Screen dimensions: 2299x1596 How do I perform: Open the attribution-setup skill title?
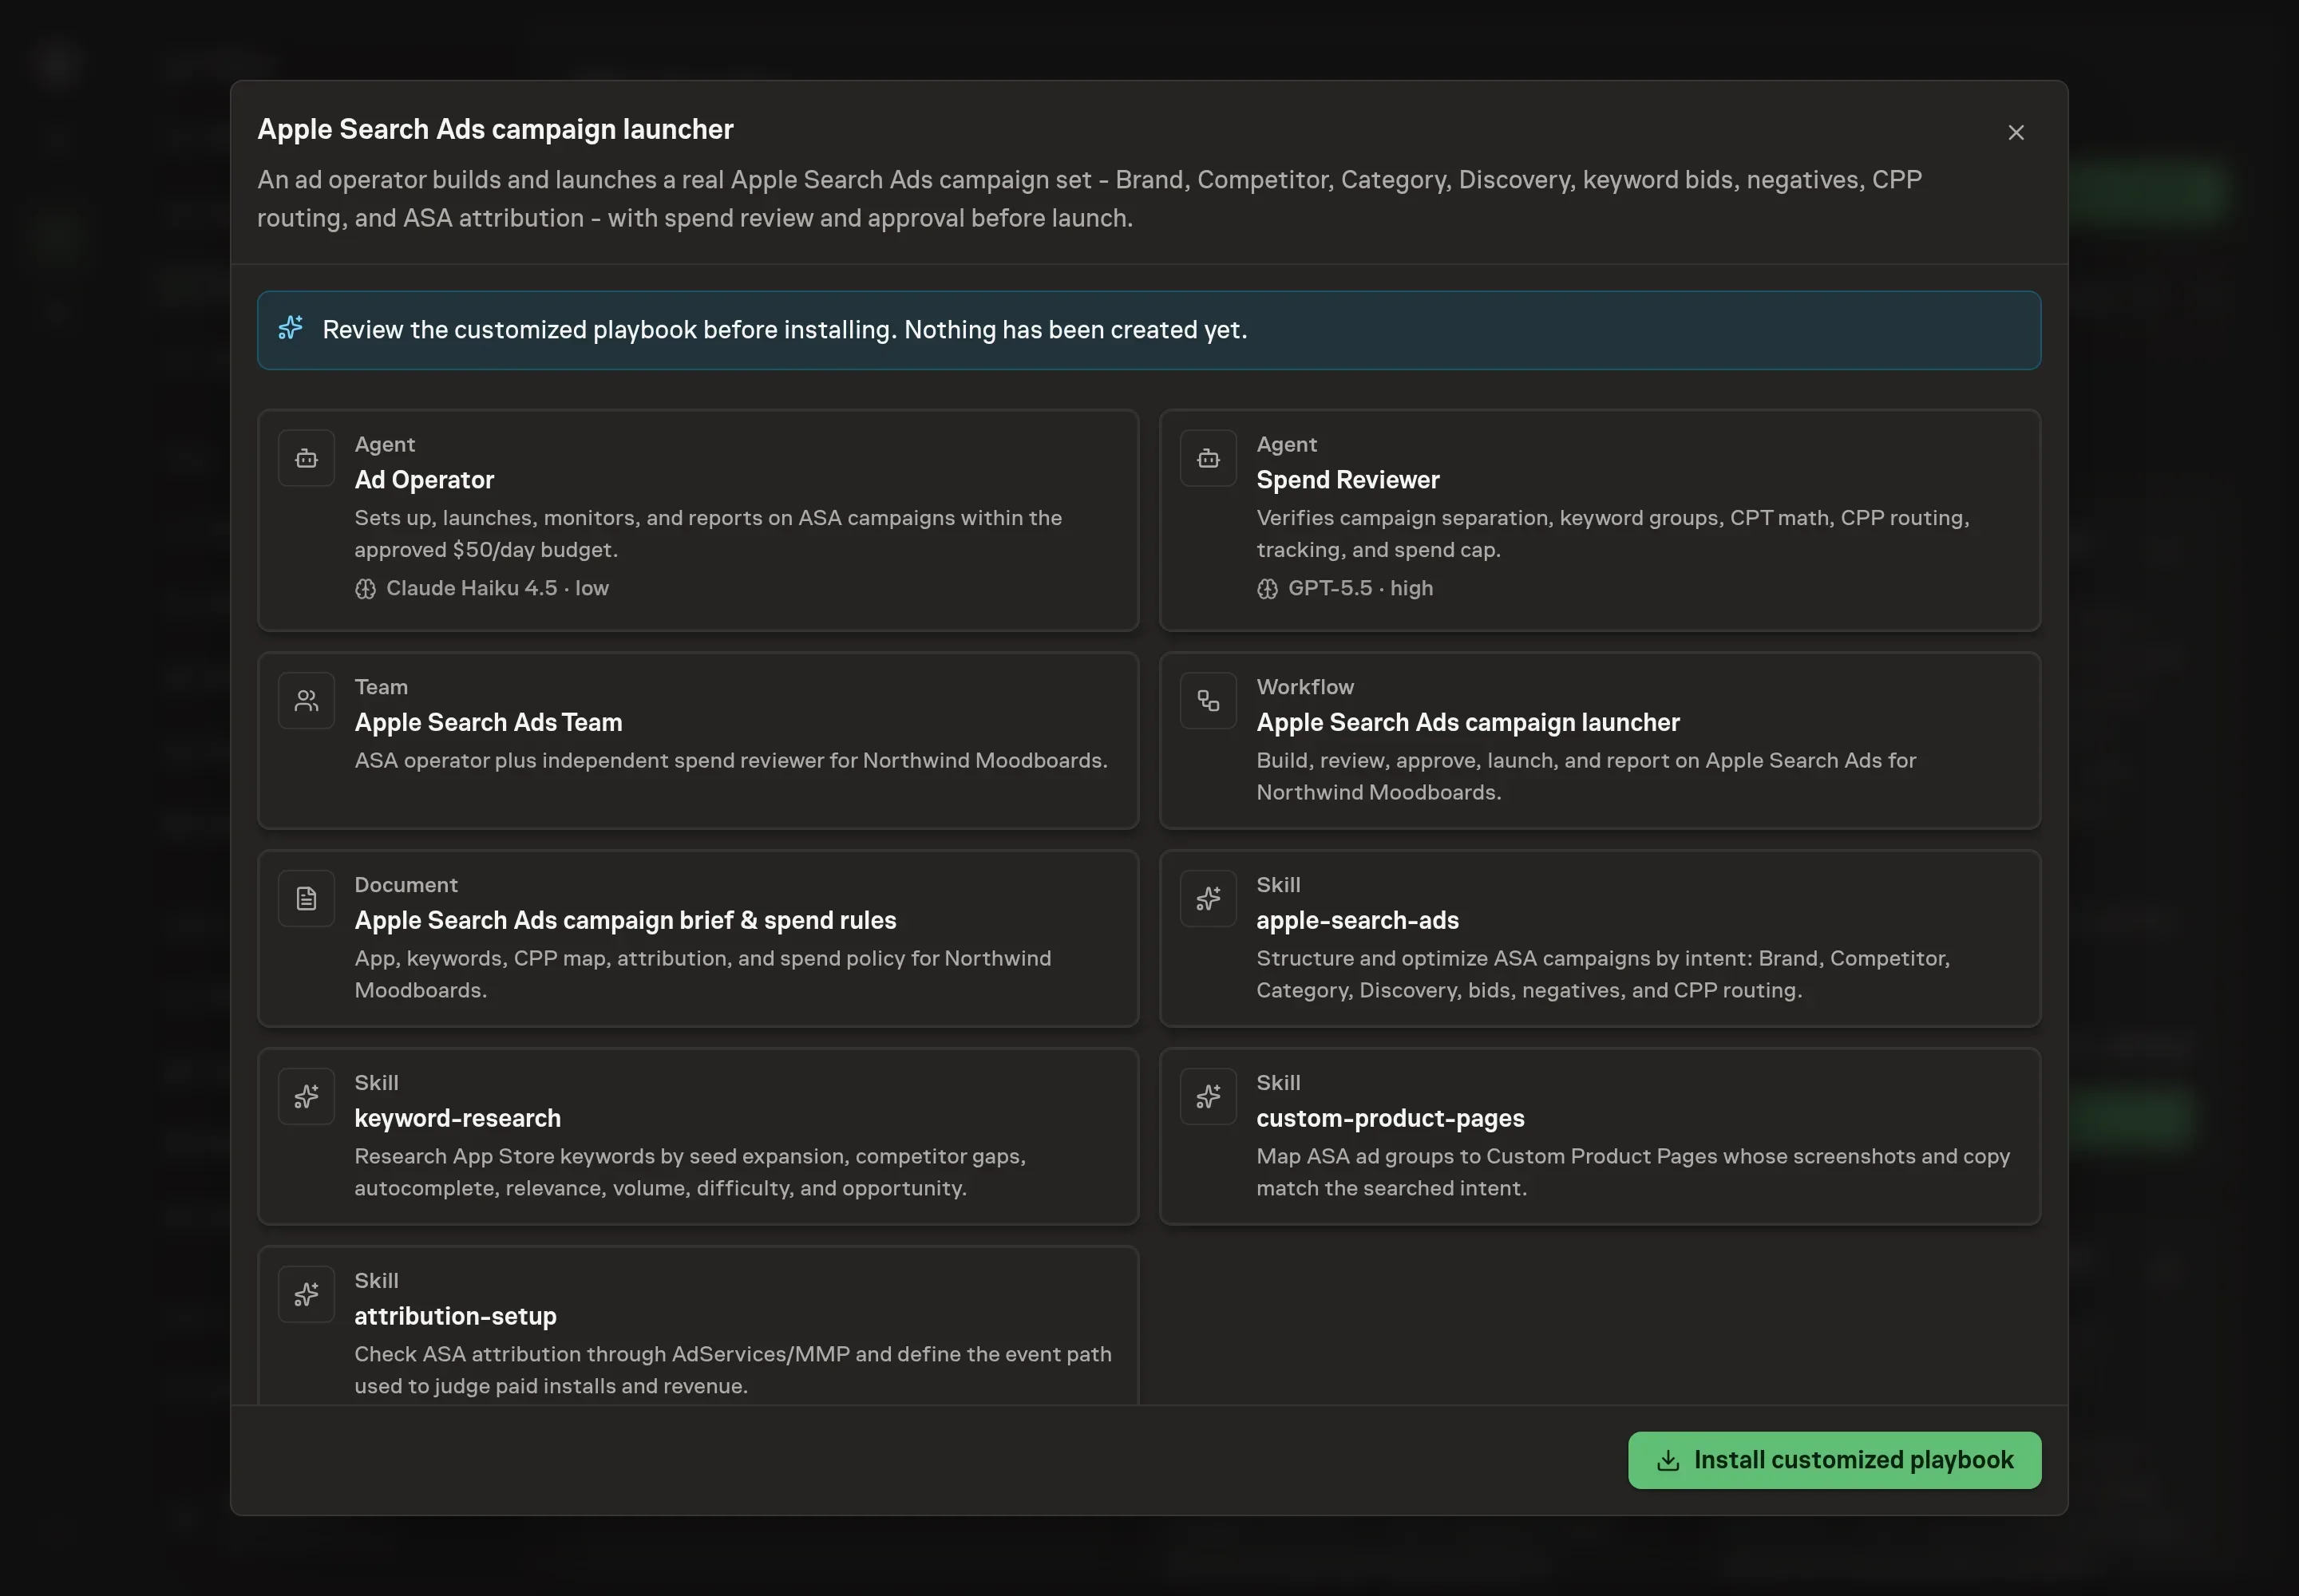(x=455, y=1316)
